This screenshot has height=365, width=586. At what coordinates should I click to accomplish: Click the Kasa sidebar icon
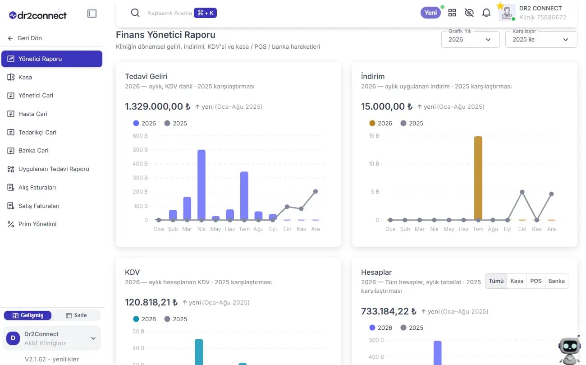(x=11, y=77)
